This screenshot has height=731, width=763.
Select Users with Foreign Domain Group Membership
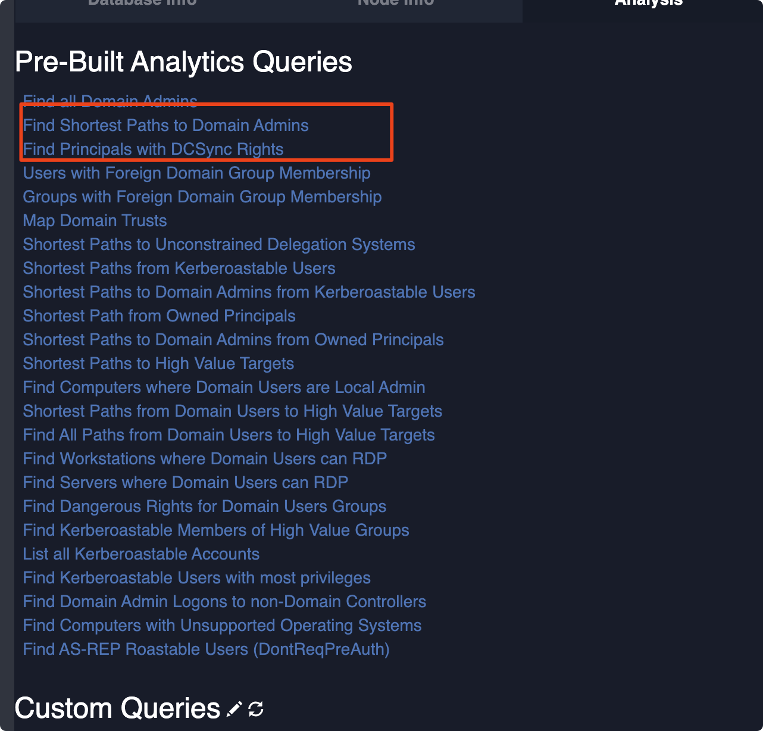pyautogui.click(x=196, y=173)
